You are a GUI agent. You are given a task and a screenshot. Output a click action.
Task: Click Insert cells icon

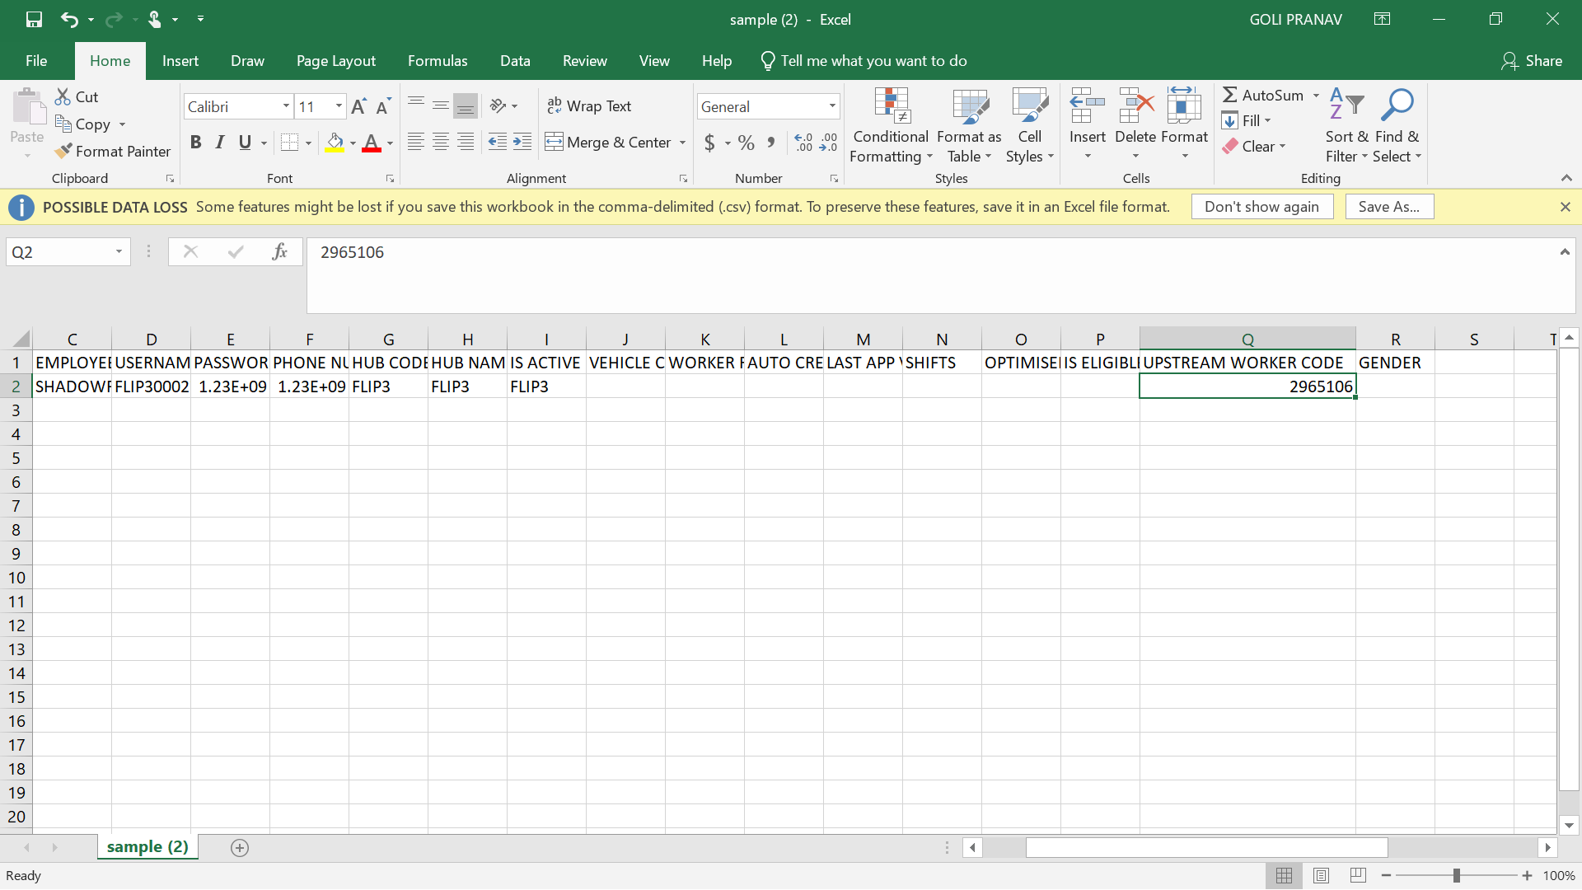tap(1087, 105)
